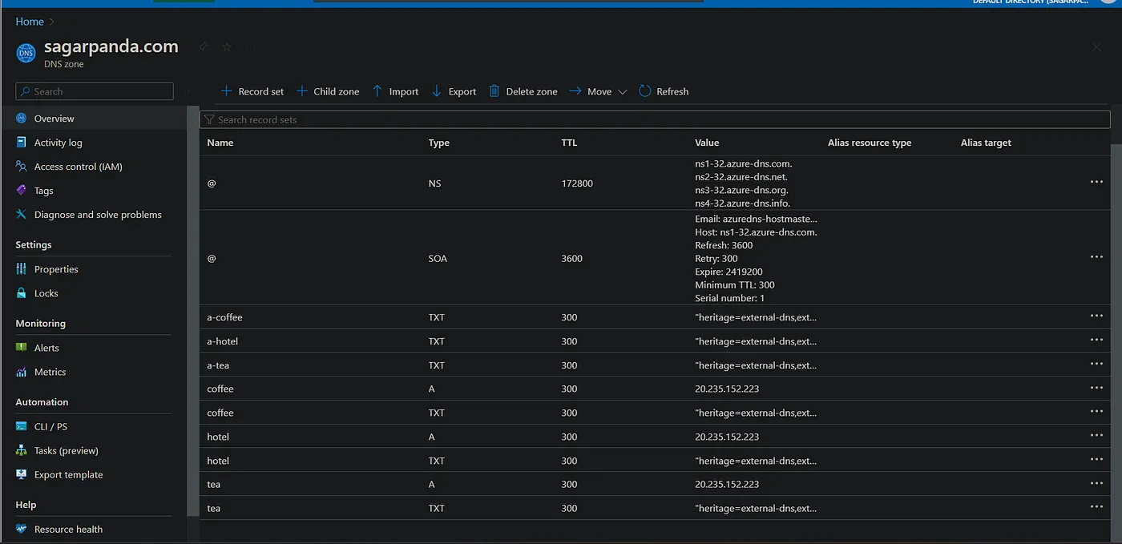
Task: Click the Import button label
Action: pyautogui.click(x=404, y=91)
